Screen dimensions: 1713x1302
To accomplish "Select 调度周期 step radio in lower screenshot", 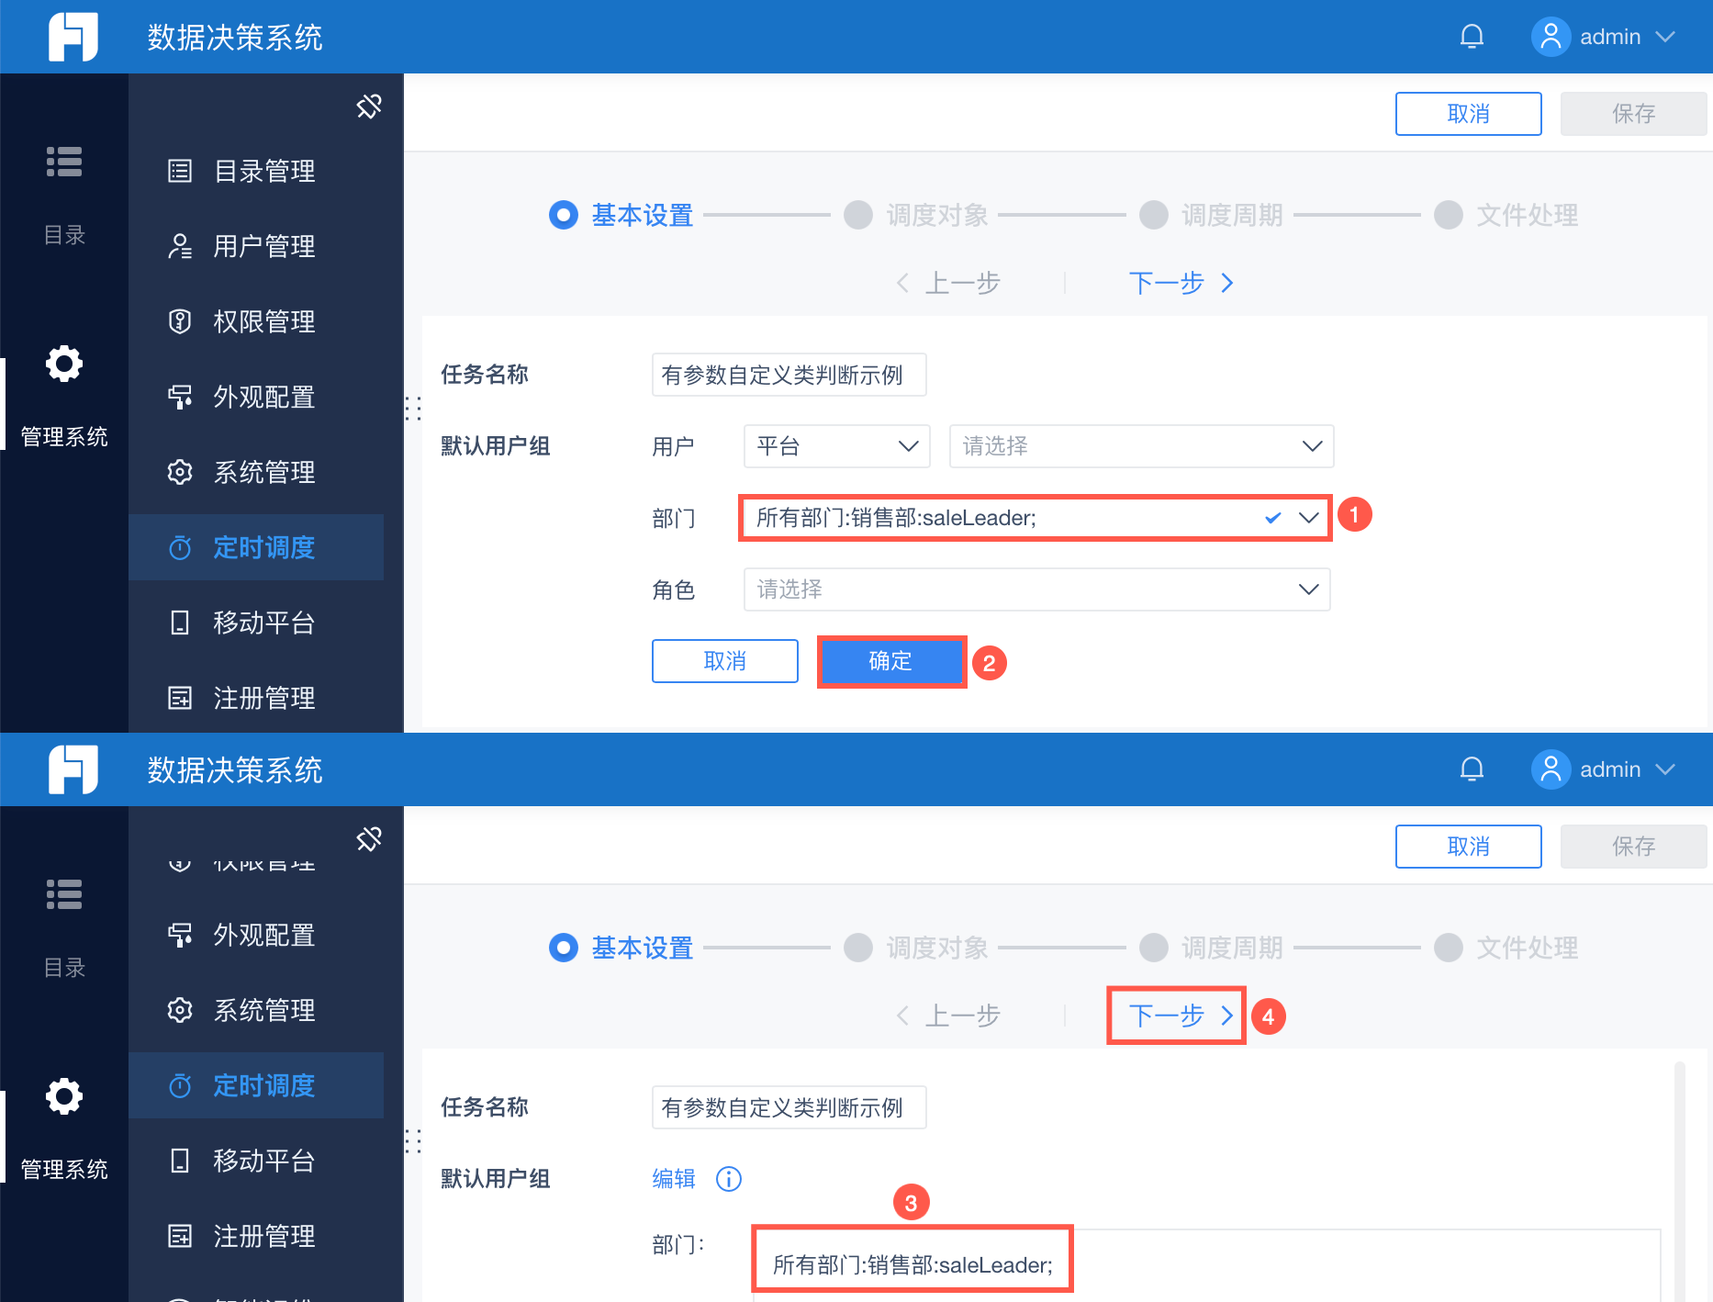I will [1154, 948].
